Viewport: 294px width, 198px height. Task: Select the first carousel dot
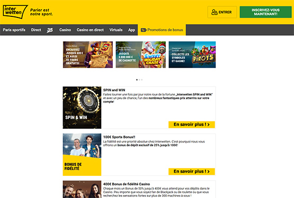[x=137, y=80]
